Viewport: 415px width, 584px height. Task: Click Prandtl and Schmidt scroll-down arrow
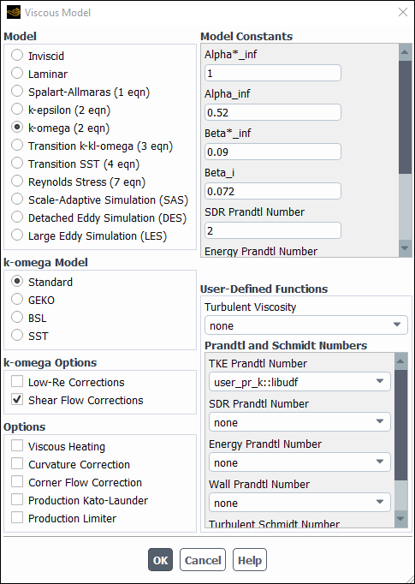(x=400, y=519)
